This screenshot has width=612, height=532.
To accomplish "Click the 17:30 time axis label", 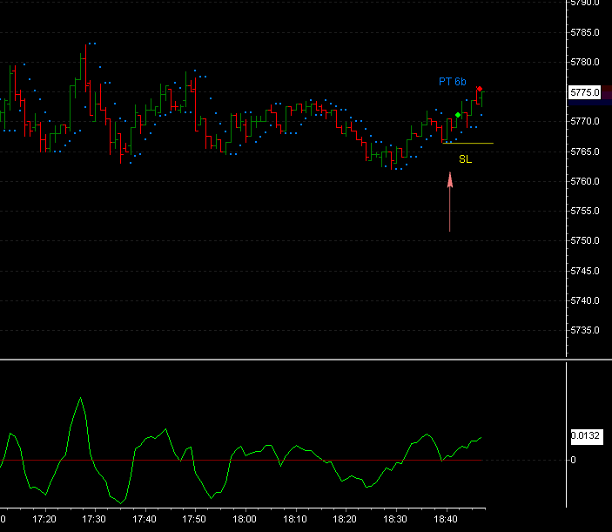I will pyautogui.click(x=94, y=519).
